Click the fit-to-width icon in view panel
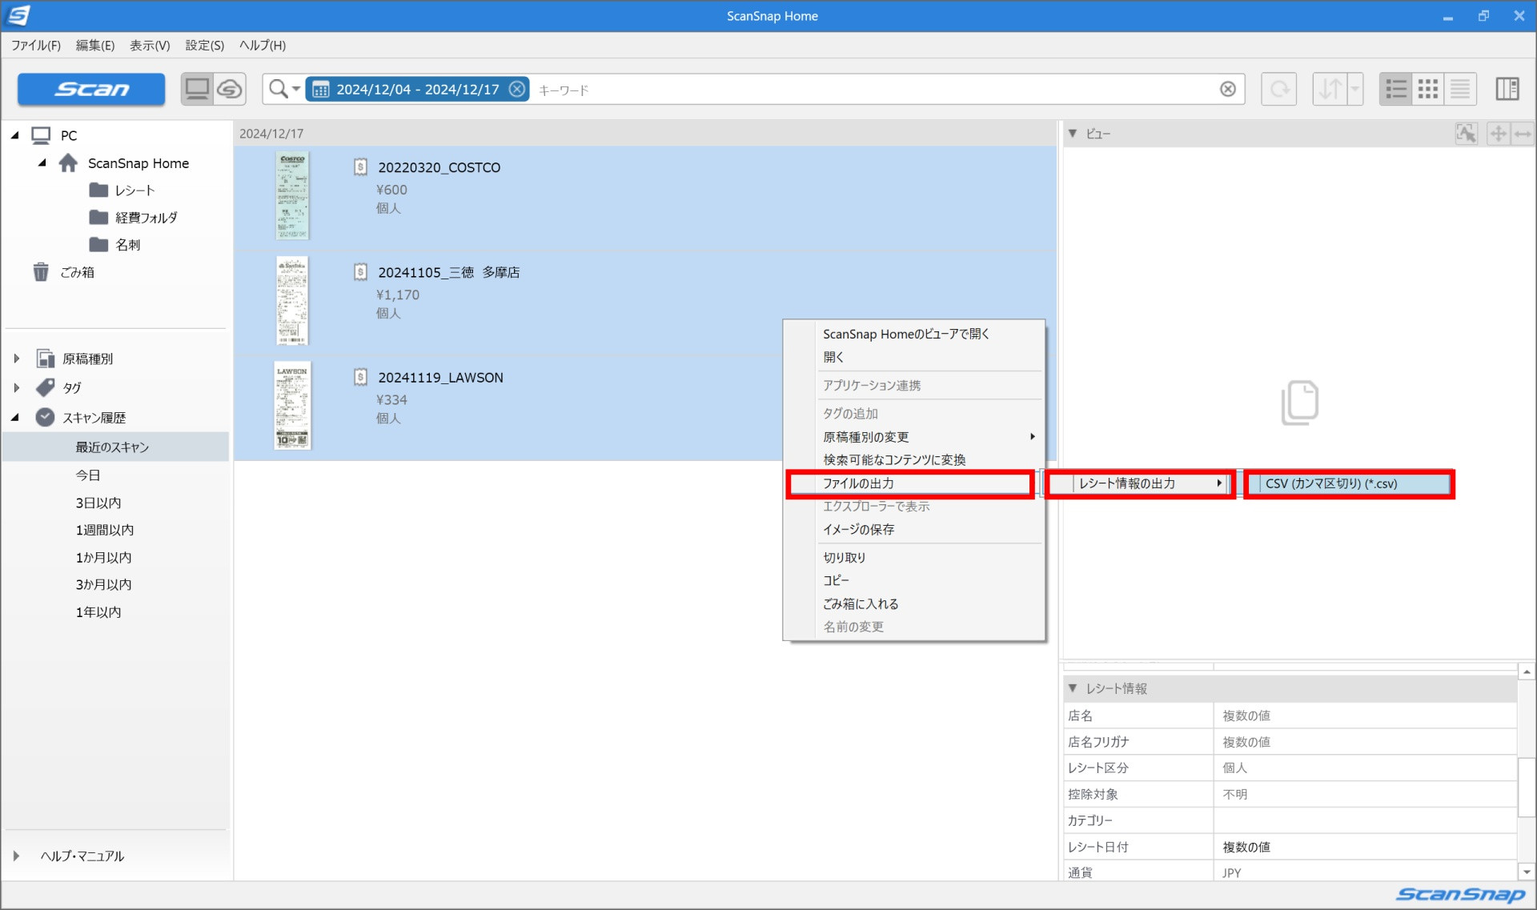 click(x=1523, y=134)
